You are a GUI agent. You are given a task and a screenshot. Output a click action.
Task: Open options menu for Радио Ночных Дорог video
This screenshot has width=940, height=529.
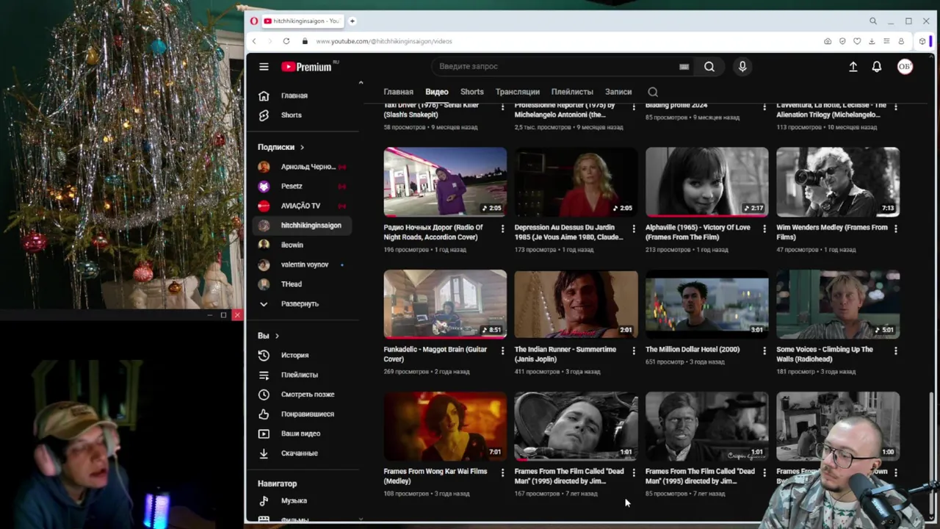[502, 228]
